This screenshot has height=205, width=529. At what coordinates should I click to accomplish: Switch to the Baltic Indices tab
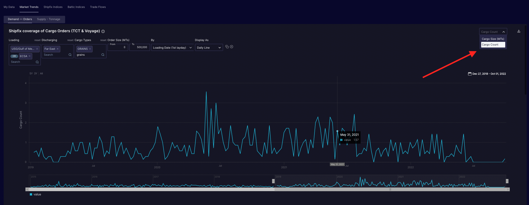tap(76, 7)
